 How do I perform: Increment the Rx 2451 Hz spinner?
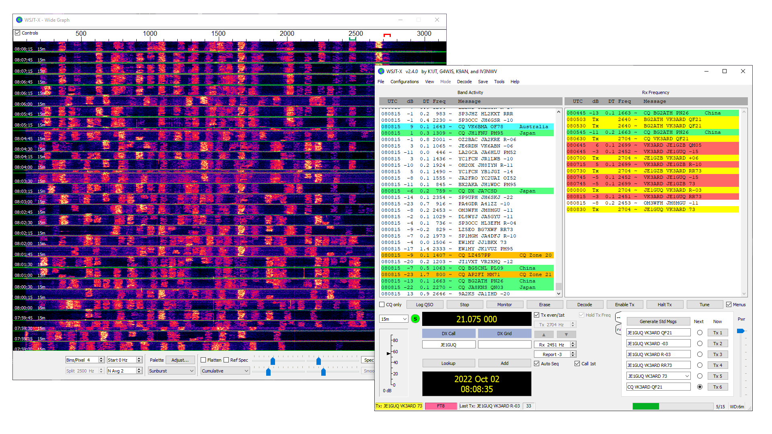(573, 343)
